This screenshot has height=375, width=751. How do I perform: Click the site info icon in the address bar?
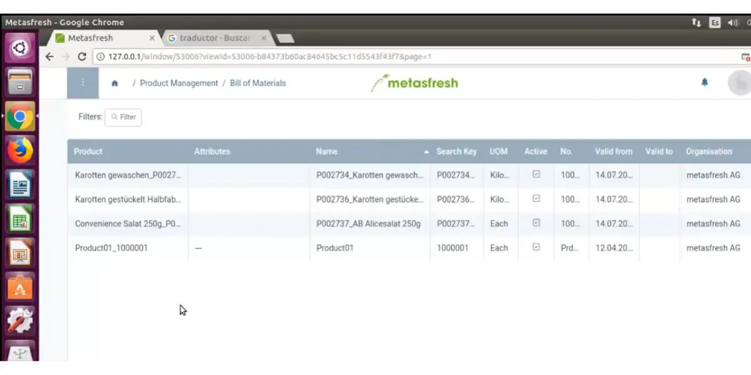coord(100,56)
